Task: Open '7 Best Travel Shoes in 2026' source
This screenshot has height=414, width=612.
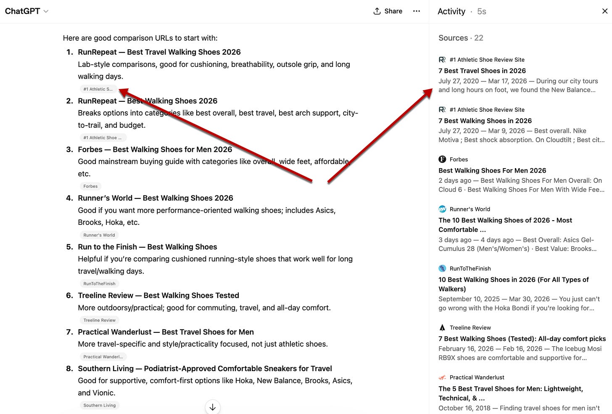Action: pos(482,71)
